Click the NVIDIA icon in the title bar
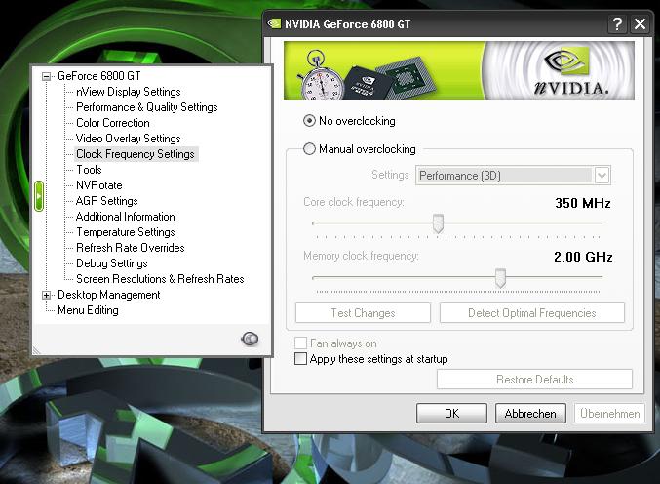This screenshot has height=484, width=660. point(275,23)
